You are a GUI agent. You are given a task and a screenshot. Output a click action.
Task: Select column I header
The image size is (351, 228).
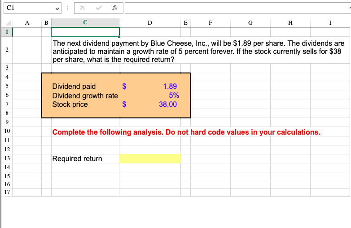coord(330,23)
